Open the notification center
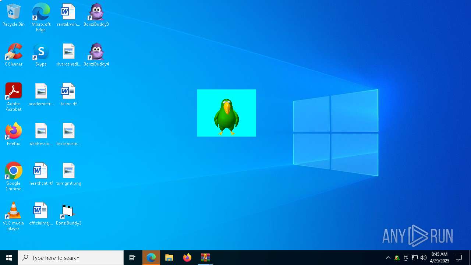This screenshot has width=471, height=265. [x=459, y=258]
